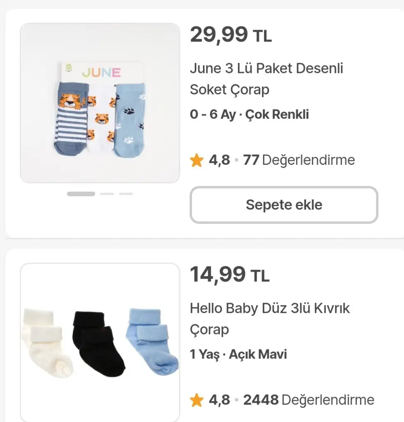The height and width of the screenshot is (422, 404).
Task: Select the third image carousel indicator
Action: pos(126,194)
